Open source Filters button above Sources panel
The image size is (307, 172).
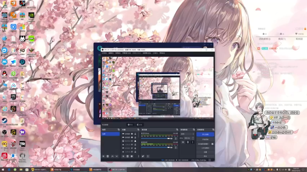pyautogui.click(x=139, y=125)
